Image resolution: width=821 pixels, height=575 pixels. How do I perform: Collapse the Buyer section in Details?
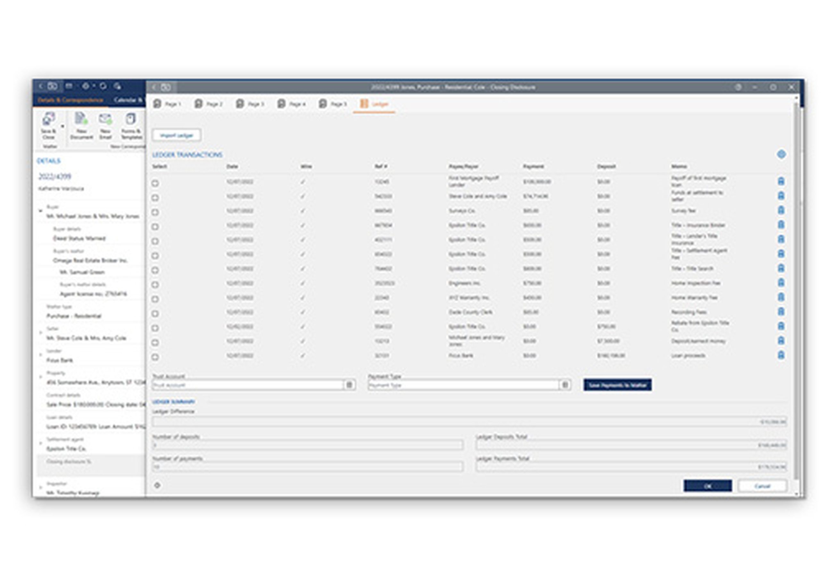point(40,211)
